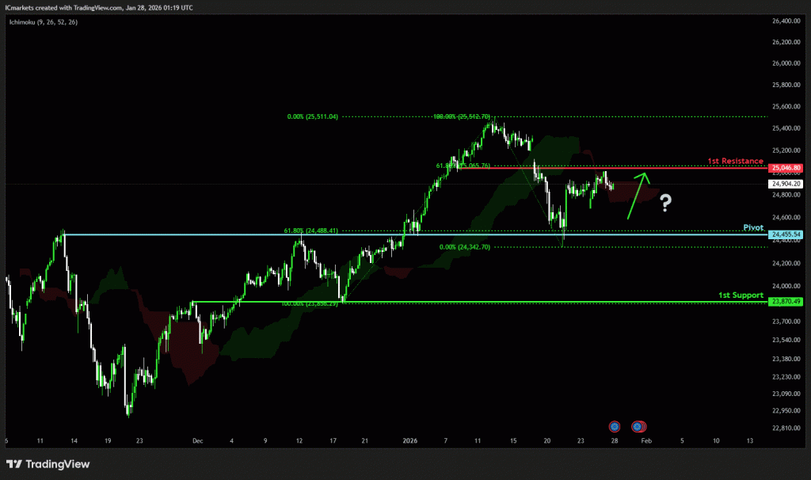Open the stacked EU event icons before Feb
The width and height of the screenshot is (811, 480).
pos(637,425)
